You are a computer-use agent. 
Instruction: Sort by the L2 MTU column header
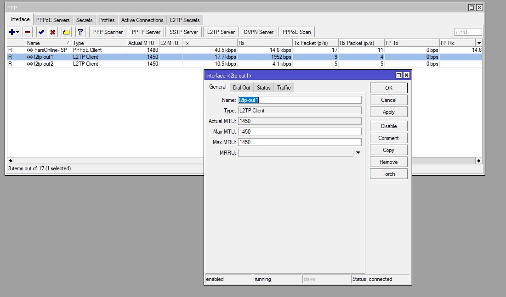(x=171, y=43)
